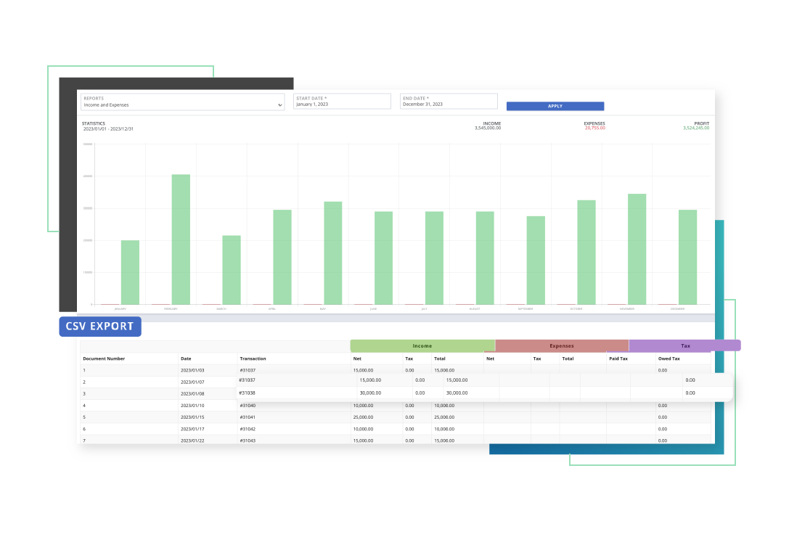Click the red Expenses total value
Viewport: 789px width, 545px height.
[594, 128]
